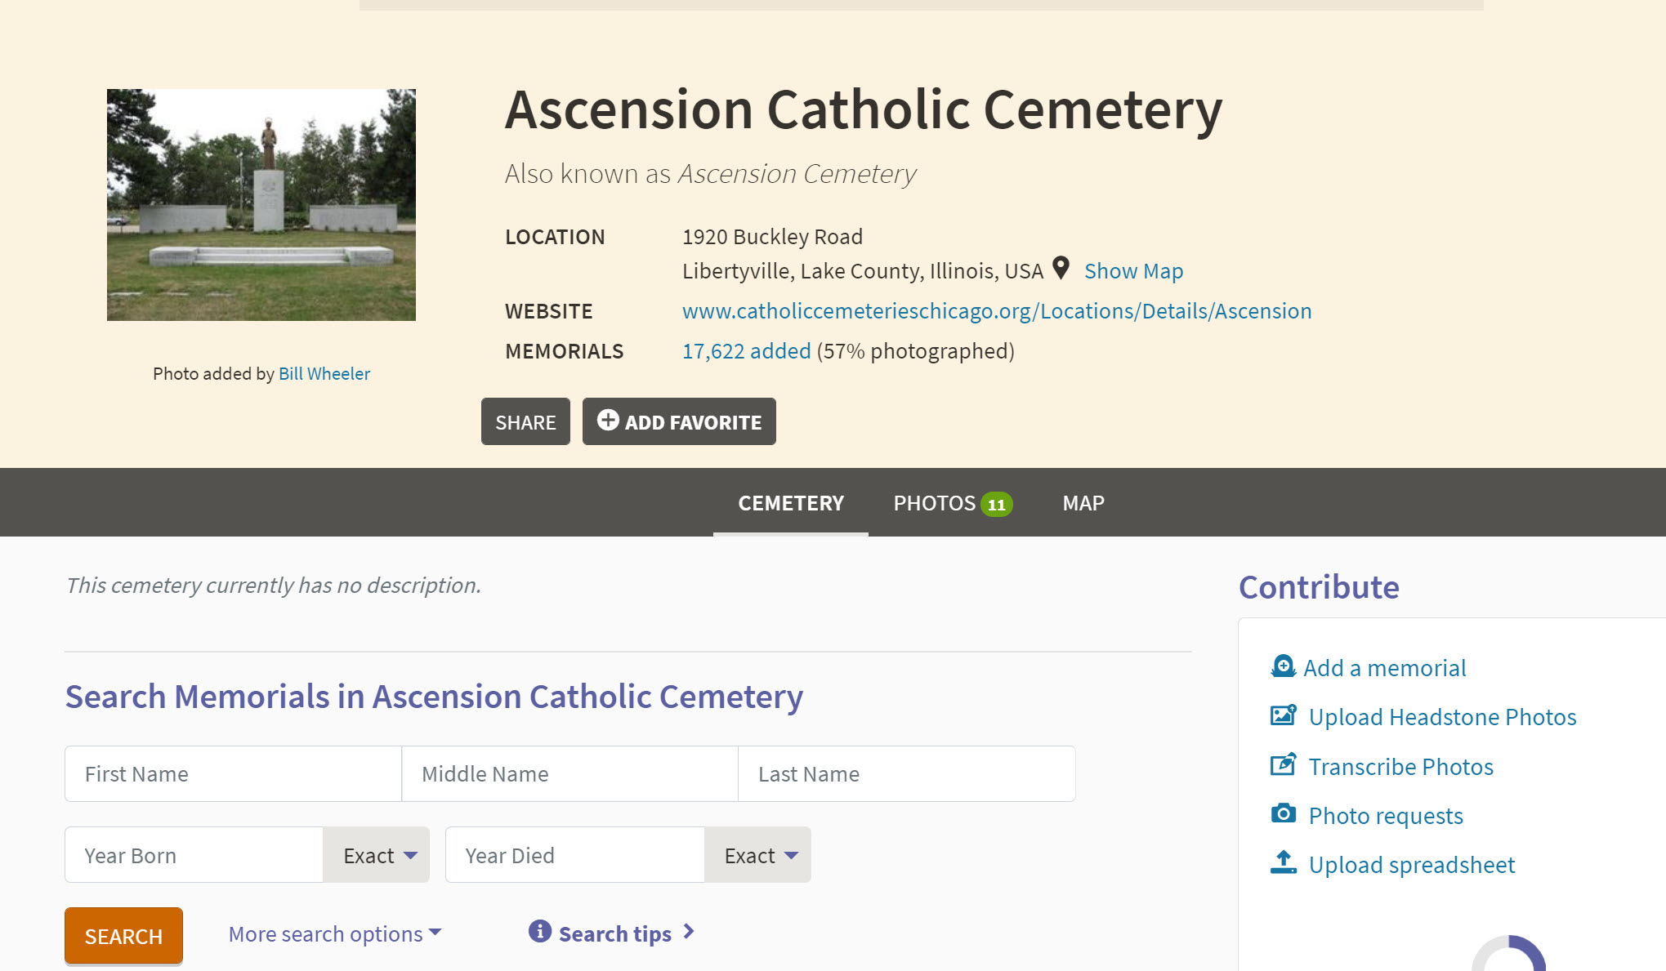Click the Upload spreadsheet arrow icon
This screenshot has width=1666, height=971.
coord(1283,862)
